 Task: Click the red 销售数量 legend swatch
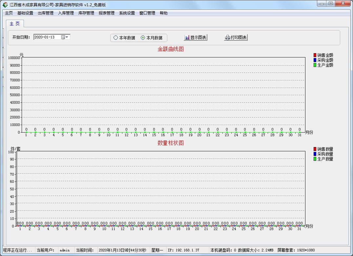(x=315, y=149)
